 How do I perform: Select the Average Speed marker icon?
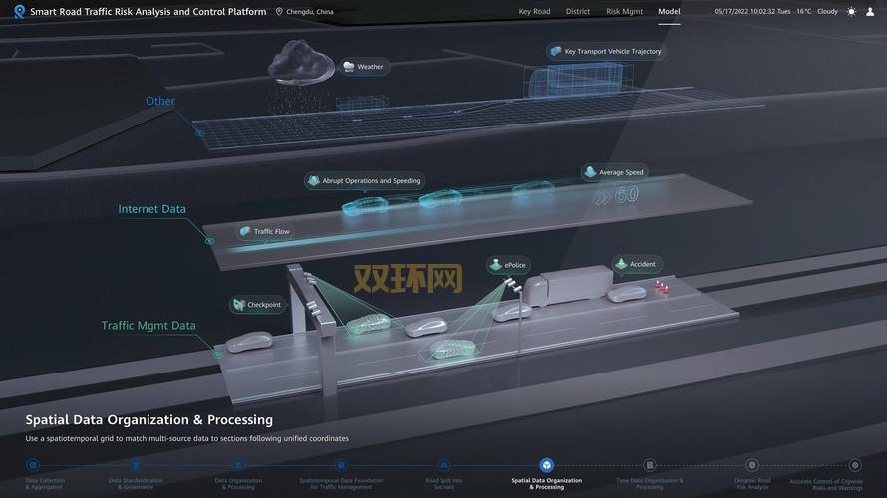(x=590, y=172)
